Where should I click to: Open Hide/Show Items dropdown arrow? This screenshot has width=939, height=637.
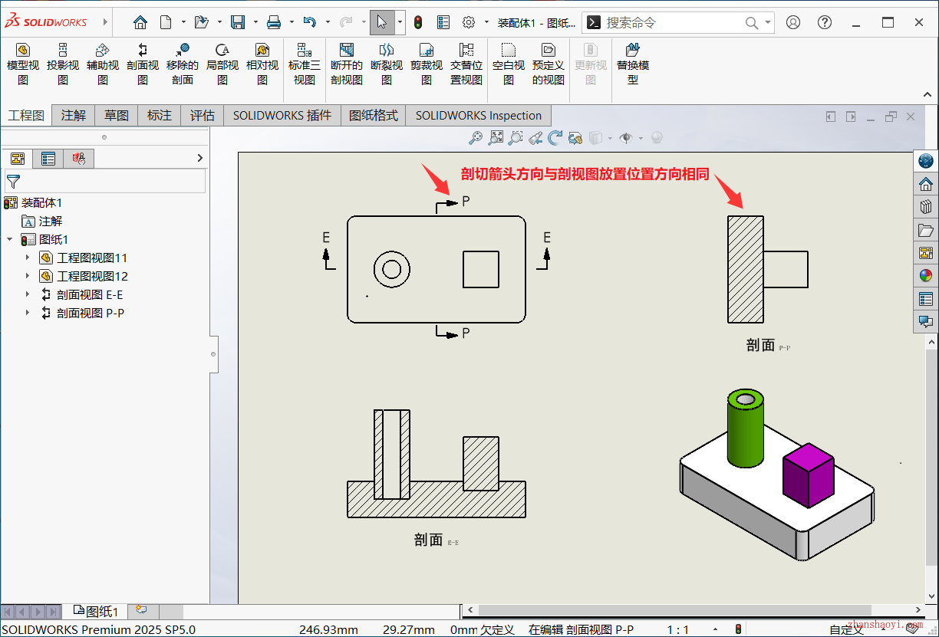pyautogui.click(x=639, y=138)
